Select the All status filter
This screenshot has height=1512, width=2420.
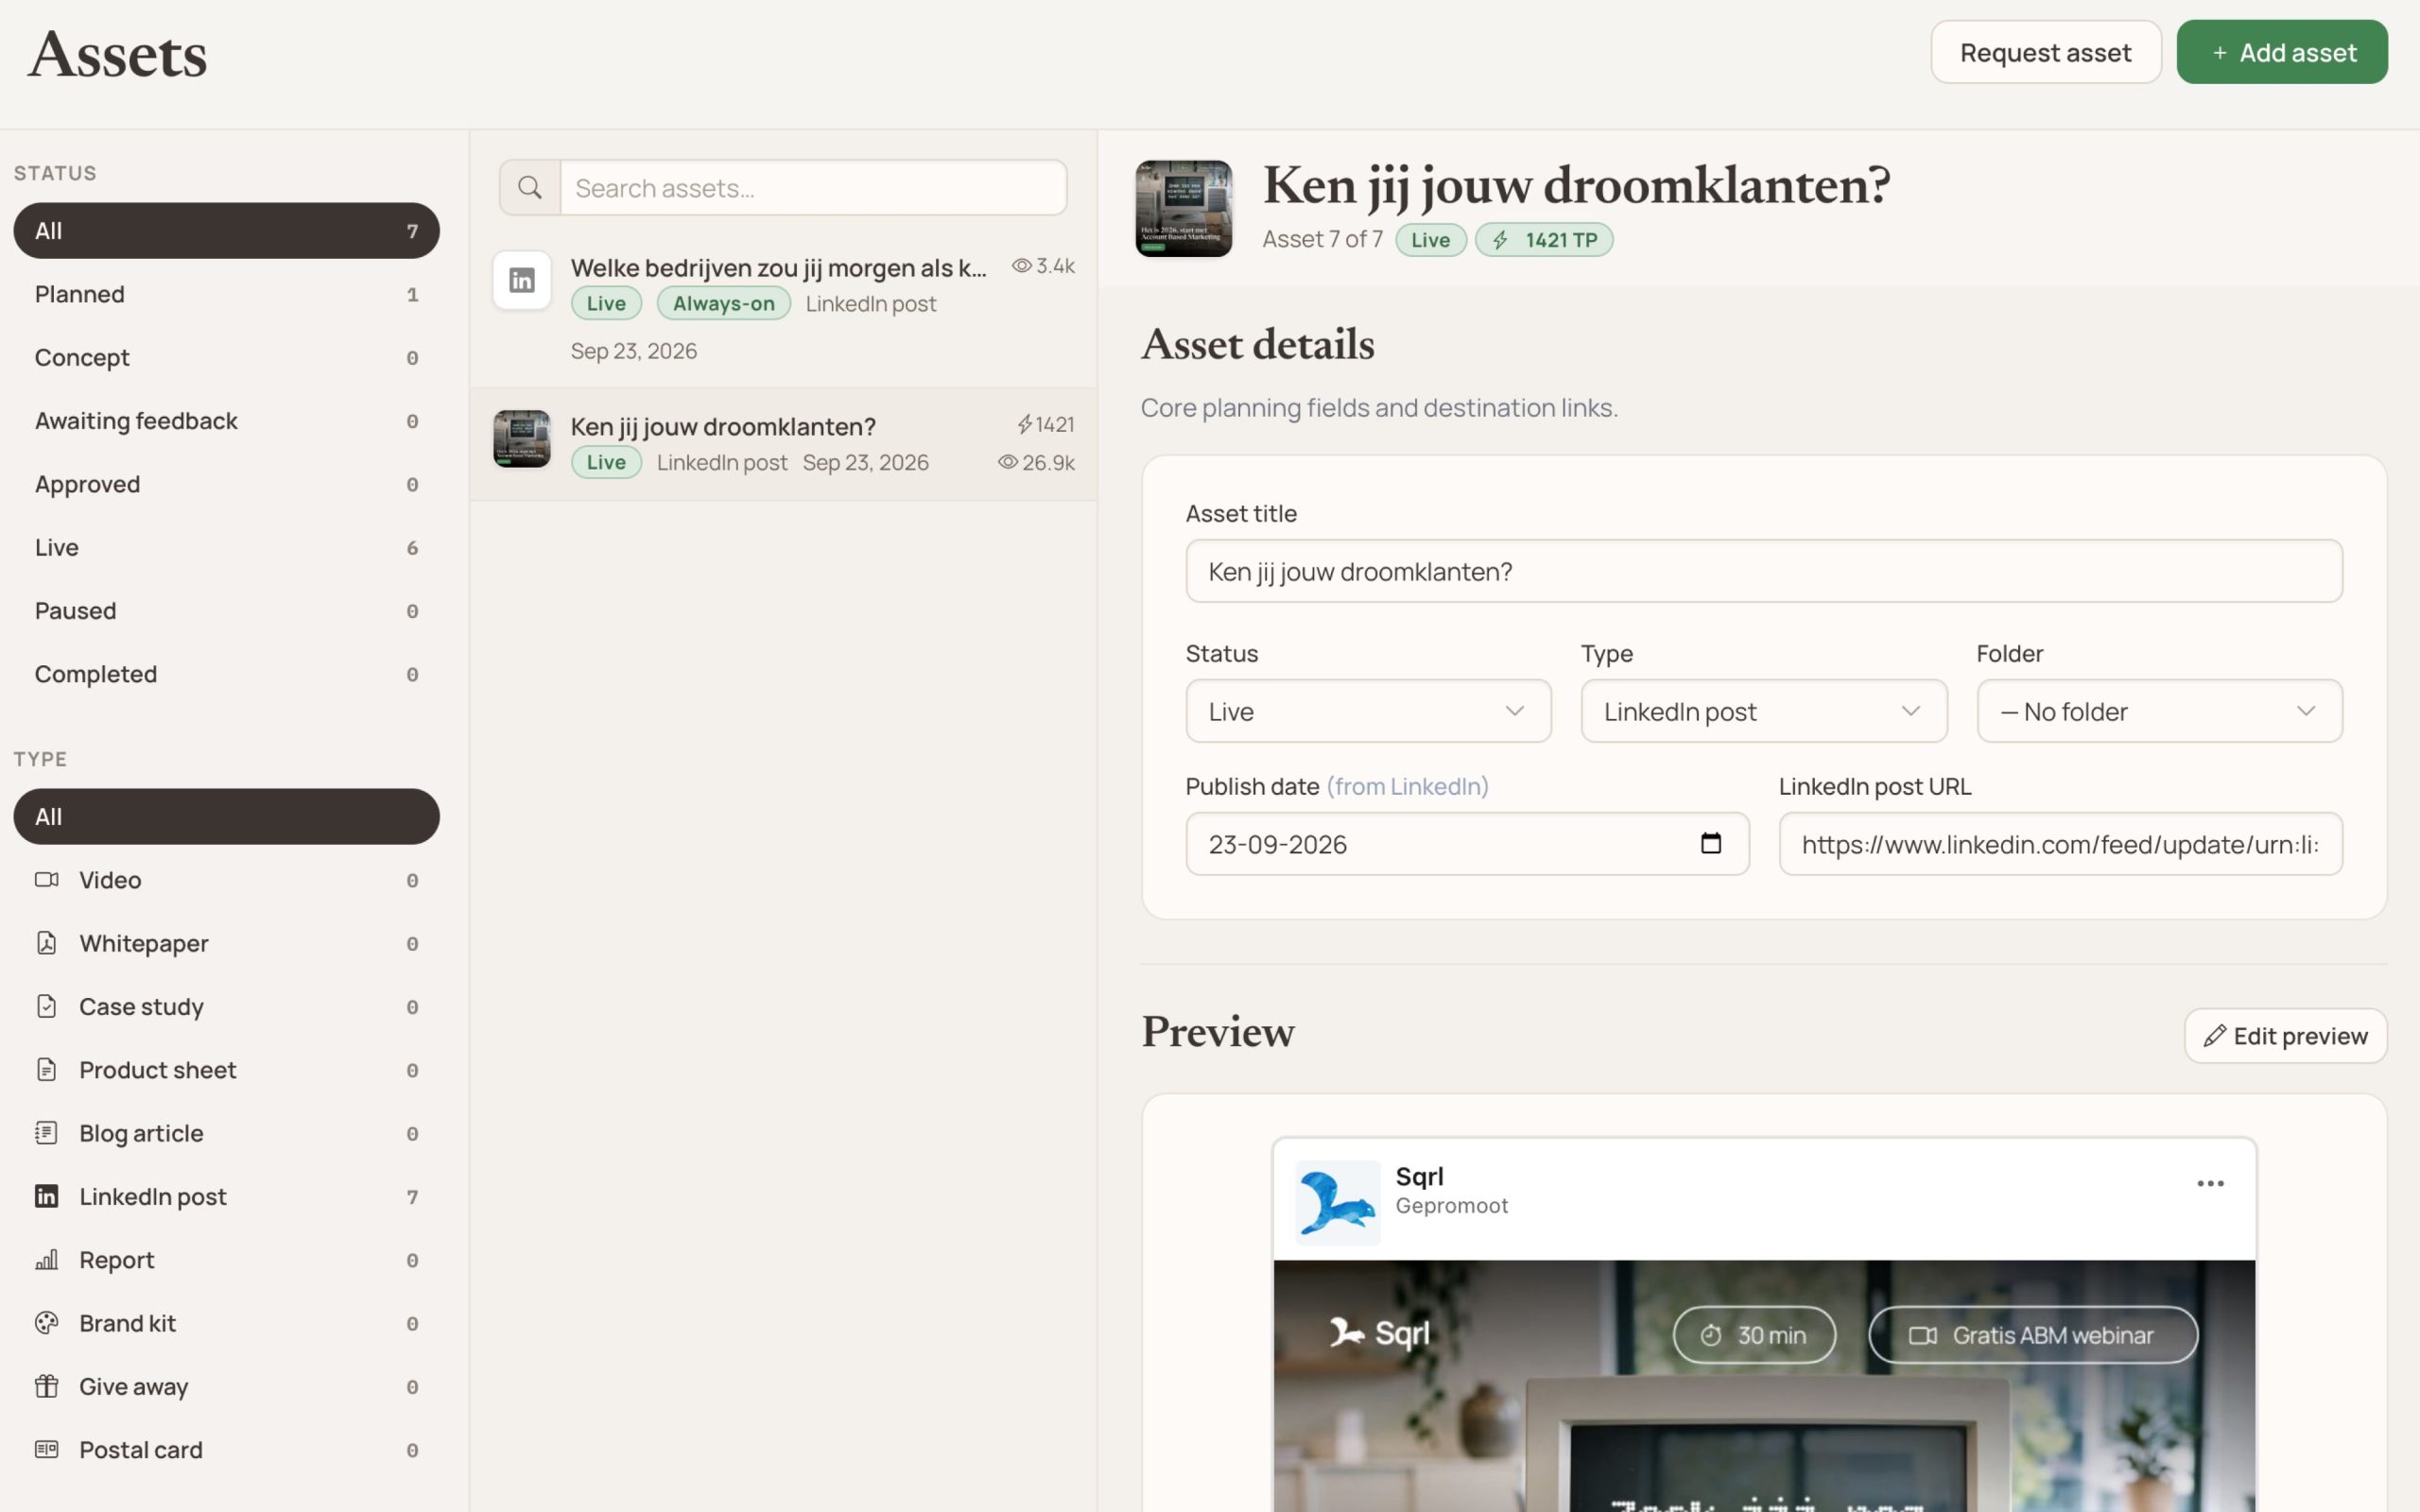(x=226, y=231)
